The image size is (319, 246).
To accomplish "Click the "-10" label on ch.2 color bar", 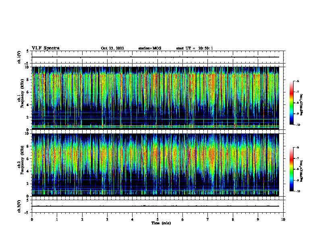I will click(x=298, y=191).
